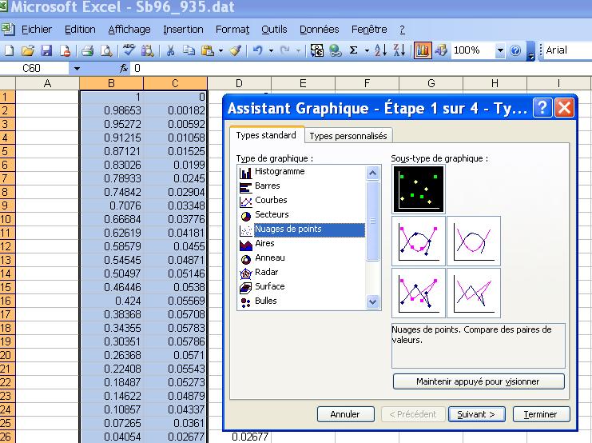Click the Annuler button

tap(345, 414)
